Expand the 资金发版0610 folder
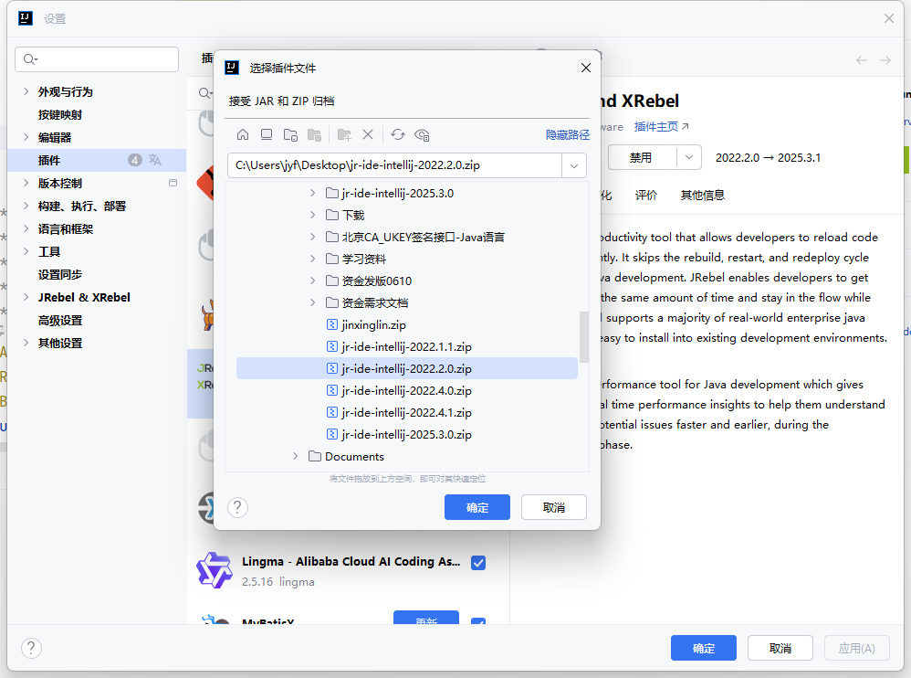 (x=312, y=281)
